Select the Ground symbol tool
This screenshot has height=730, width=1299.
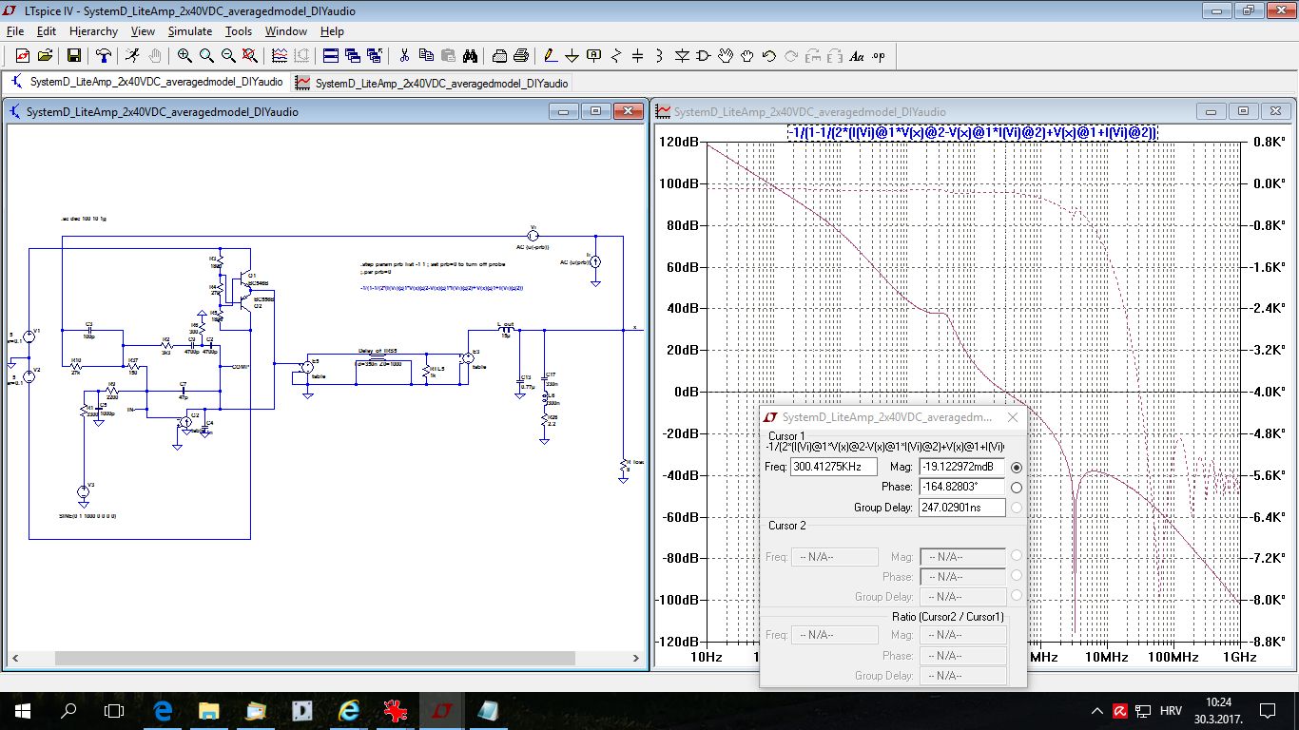pos(572,56)
